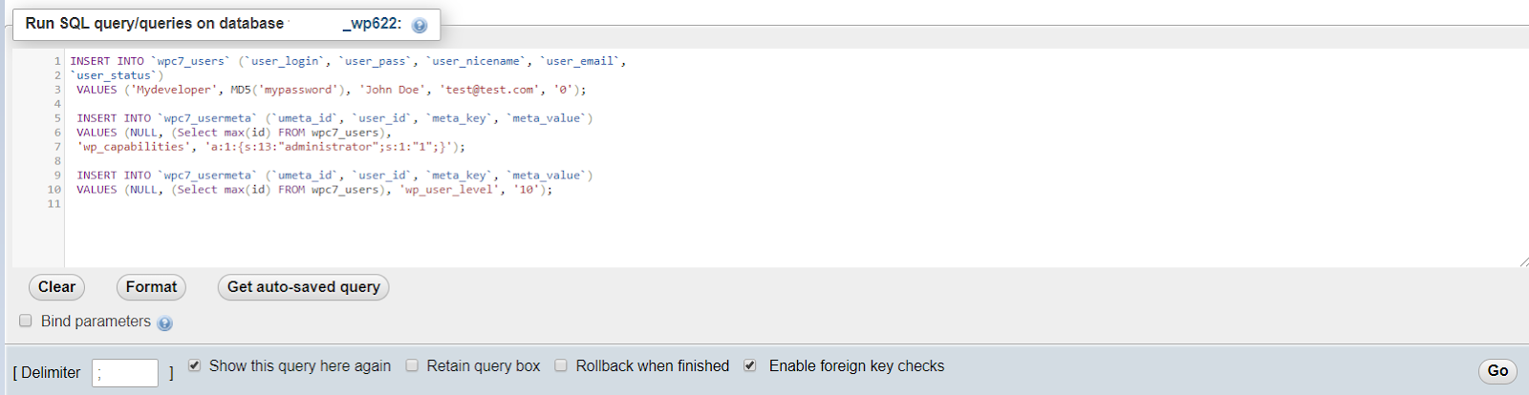The image size is (1529, 395).
Task: Place cursor on the INSERT INTO wpc7_users line
Action: point(348,61)
